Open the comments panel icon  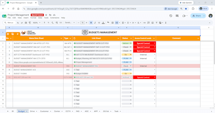coord(177,16)
